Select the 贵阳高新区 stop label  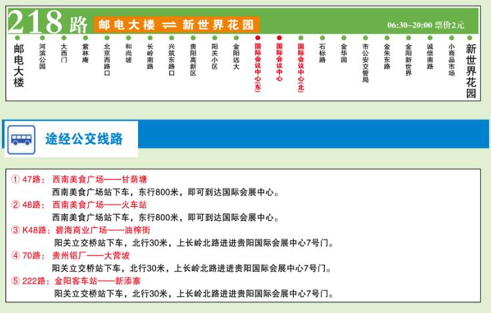coord(193,59)
